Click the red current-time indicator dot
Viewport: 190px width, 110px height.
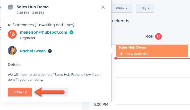coord(116,58)
